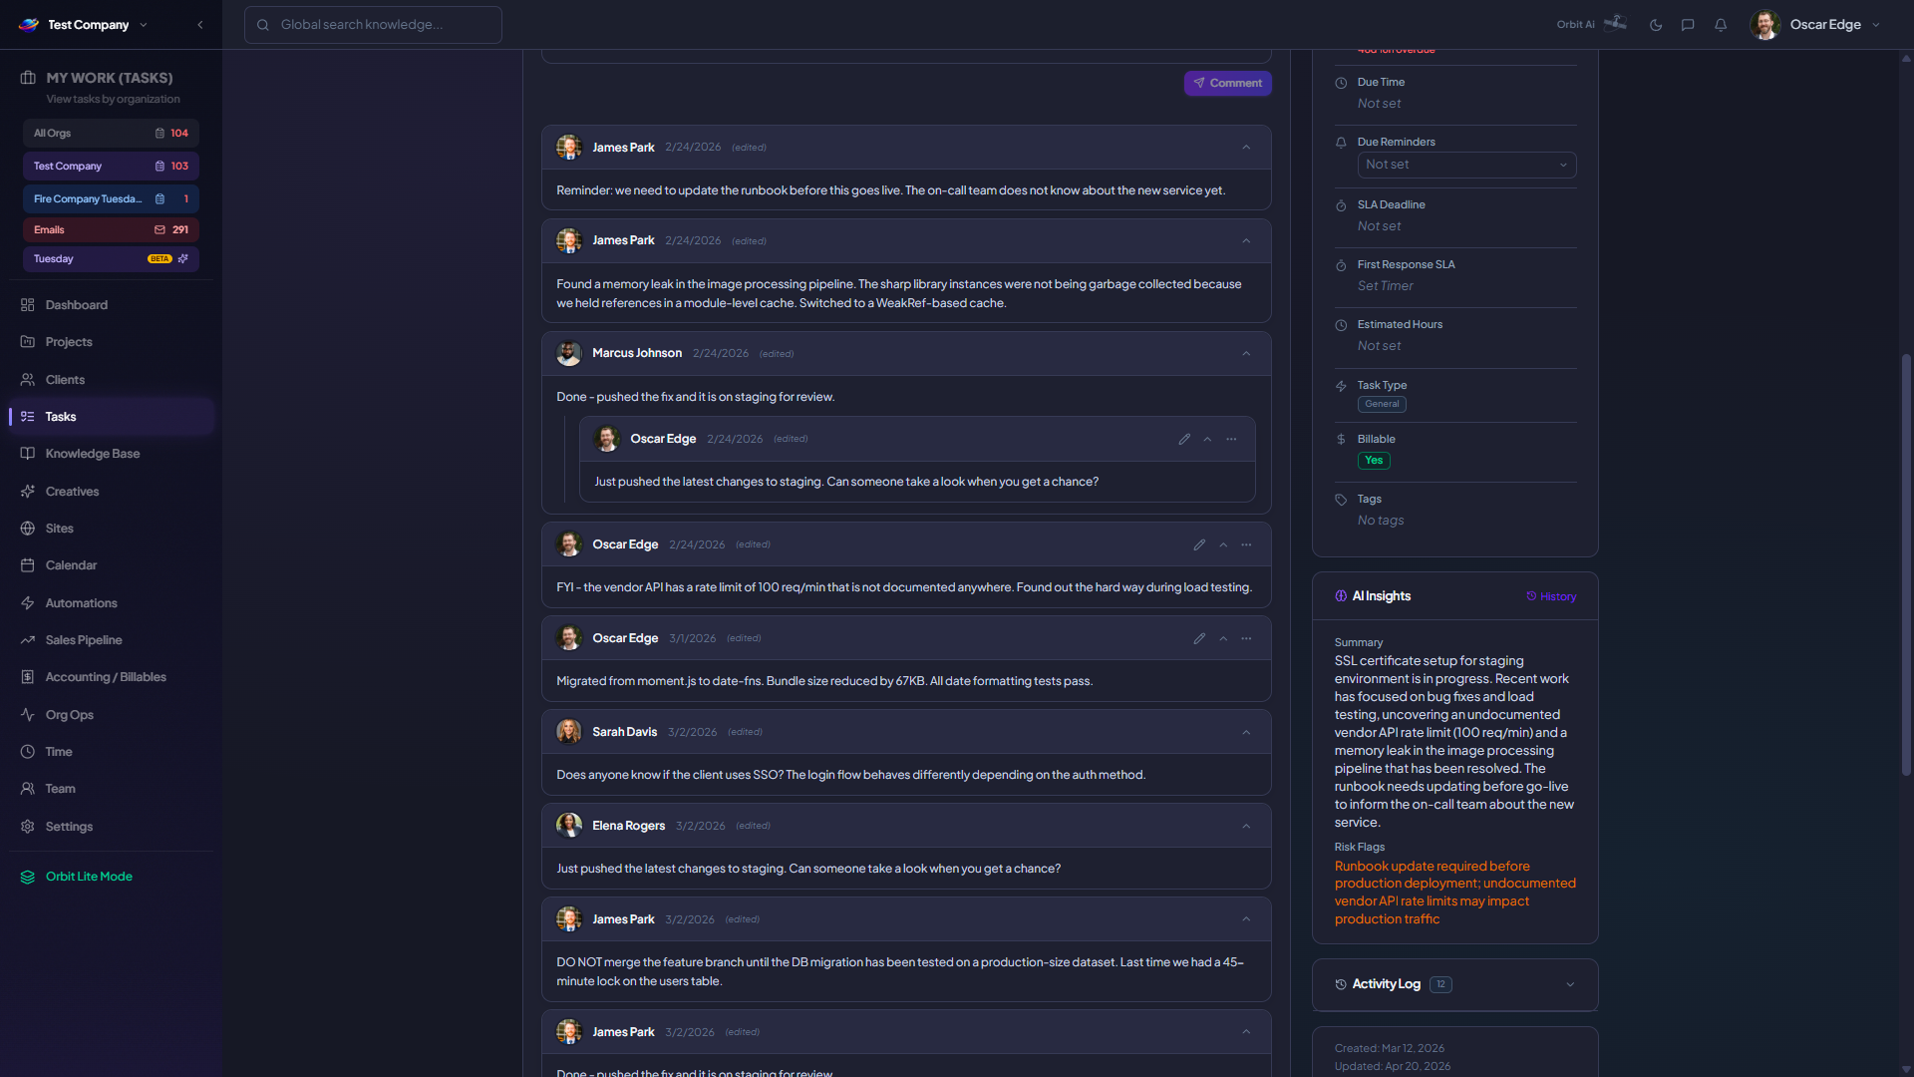This screenshot has width=1914, height=1077.
Task: Open Projects from sidebar
Action: (x=111, y=342)
